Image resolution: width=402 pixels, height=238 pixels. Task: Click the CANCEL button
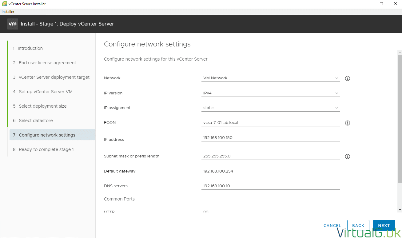(x=332, y=226)
